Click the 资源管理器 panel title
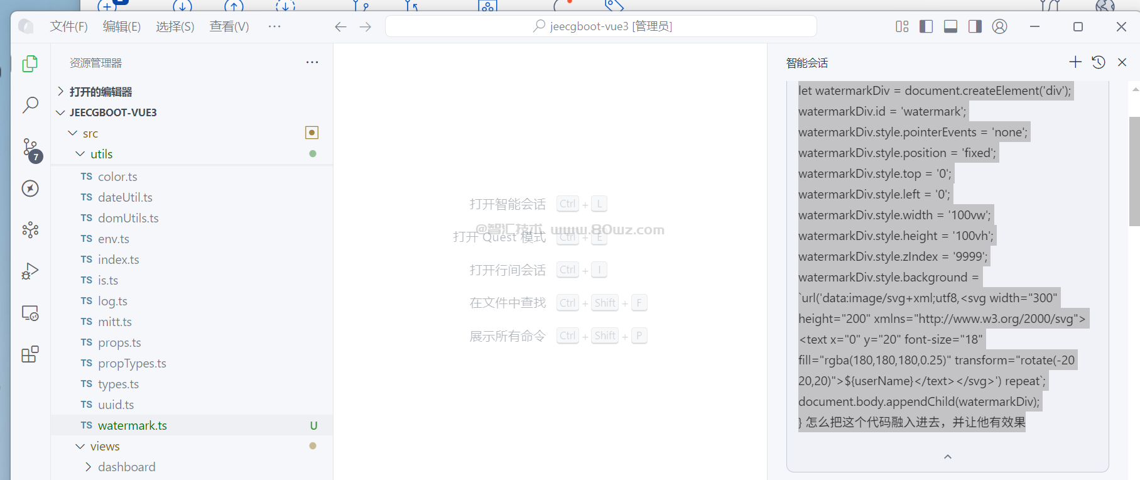The image size is (1140, 480). pos(95,63)
